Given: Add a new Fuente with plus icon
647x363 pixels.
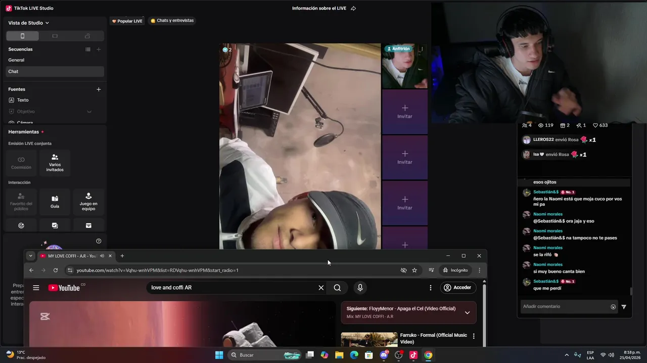Looking at the screenshot, I should click(99, 89).
